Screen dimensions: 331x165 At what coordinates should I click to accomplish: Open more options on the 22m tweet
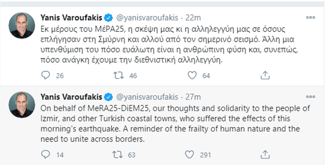pyautogui.click(x=310, y=17)
